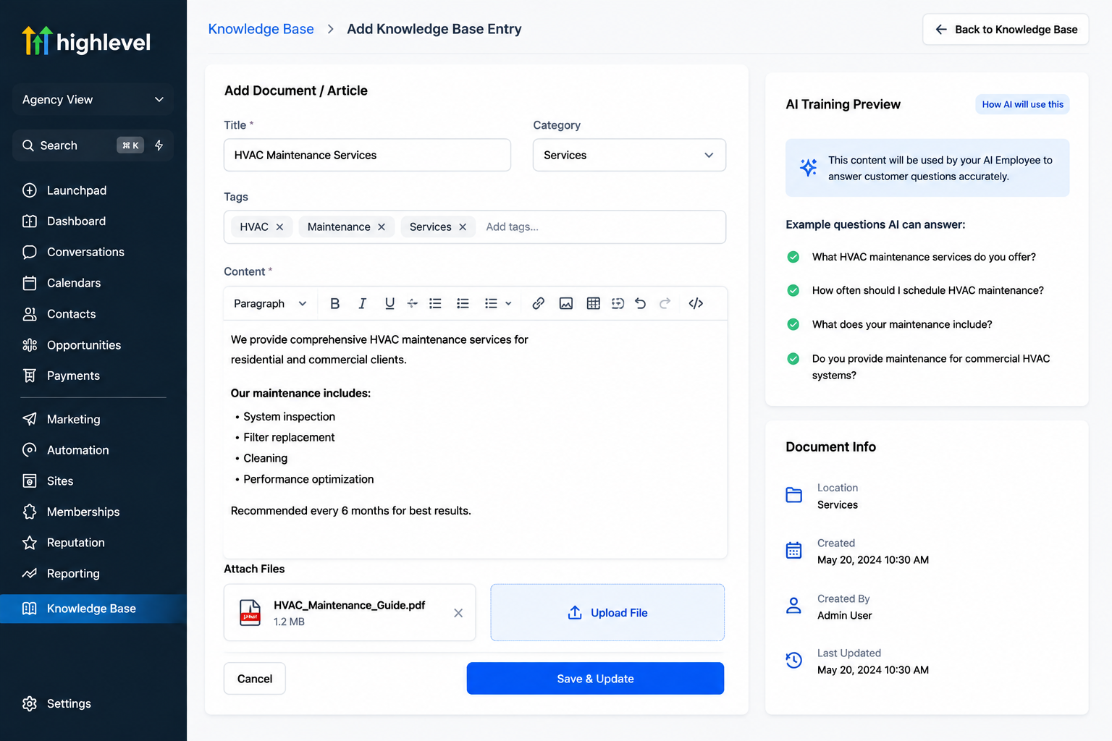Image resolution: width=1112 pixels, height=741 pixels.
Task: Click the highlevel logo
Action: pos(86,41)
